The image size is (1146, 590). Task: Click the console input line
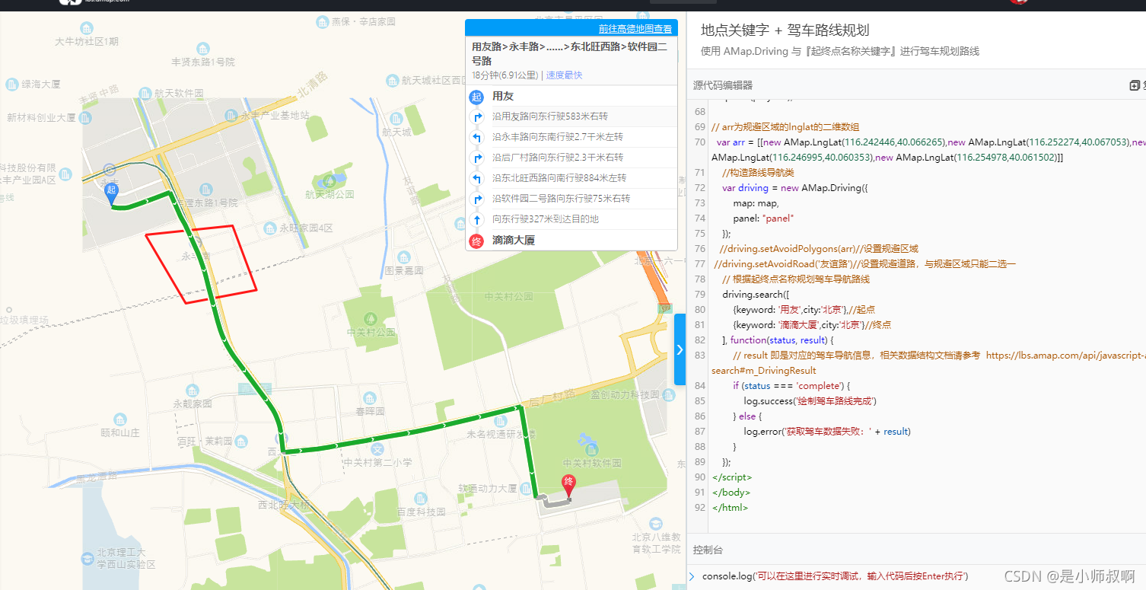point(835,576)
